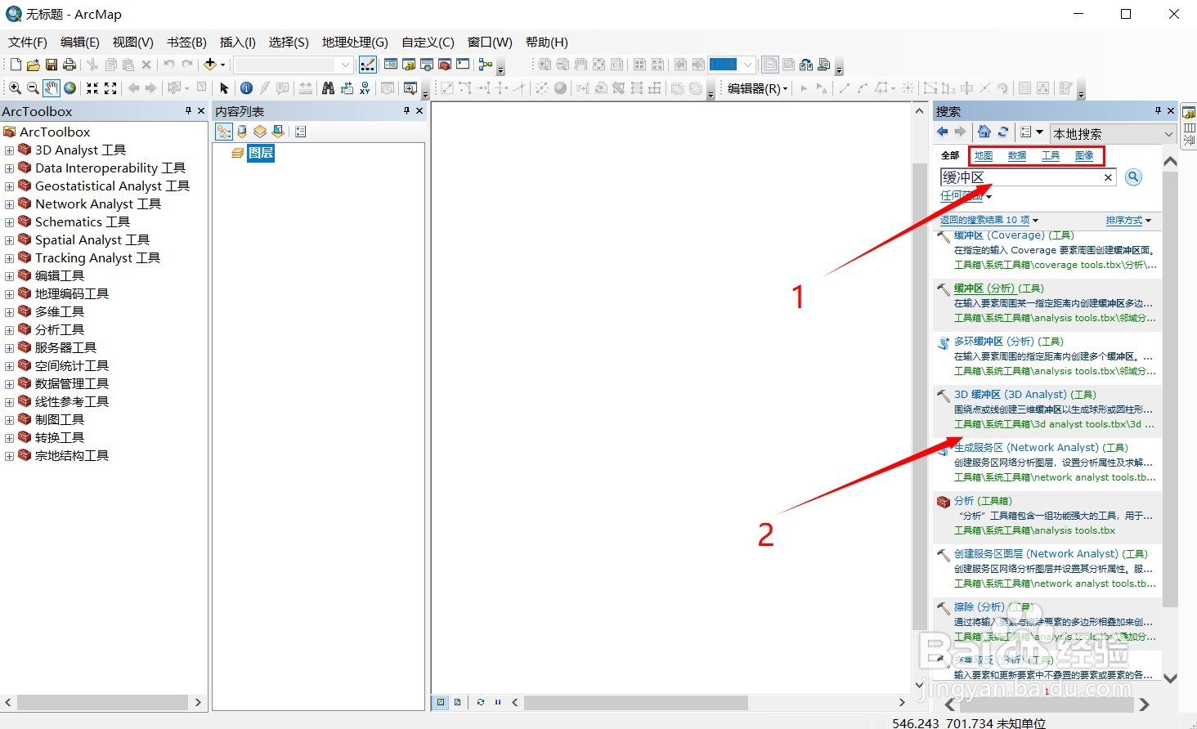1197x729 pixels.
Task: Toggle the Editor toolbar button
Action: 368,65
